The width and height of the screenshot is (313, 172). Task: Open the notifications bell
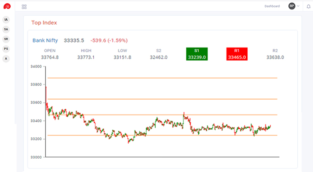pos(309,7)
